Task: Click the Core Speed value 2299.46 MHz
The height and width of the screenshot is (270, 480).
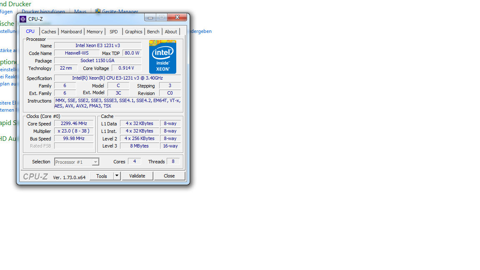Action: 74,123
